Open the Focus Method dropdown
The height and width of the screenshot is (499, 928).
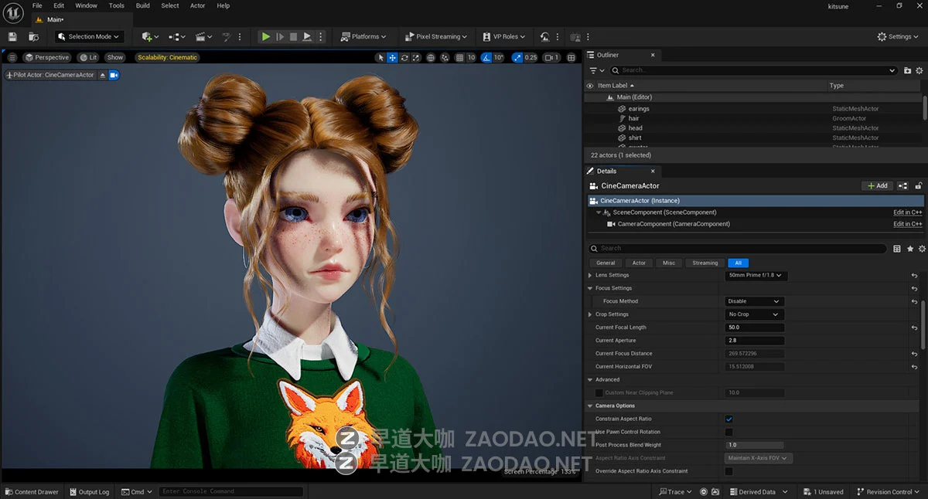(754, 300)
